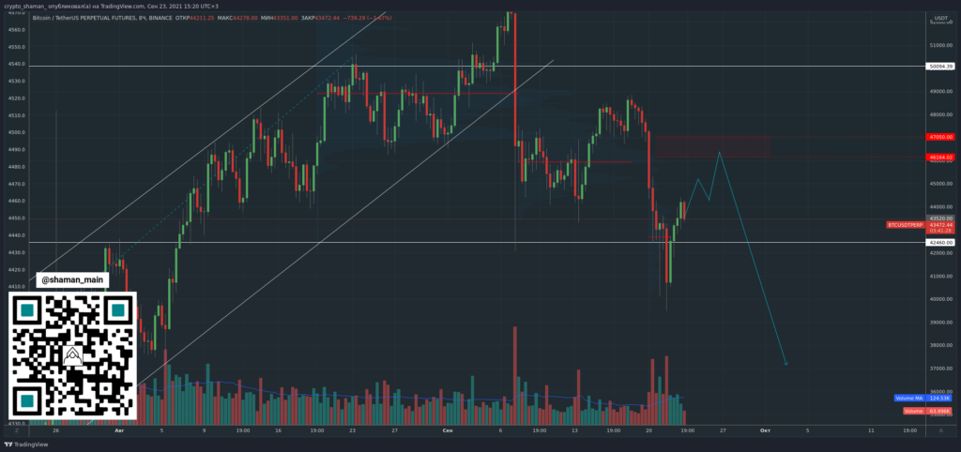This screenshot has height=452, width=961.
Task: Open the USDT currency selector on price axis
Action: pyautogui.click(x=938, y=20)
